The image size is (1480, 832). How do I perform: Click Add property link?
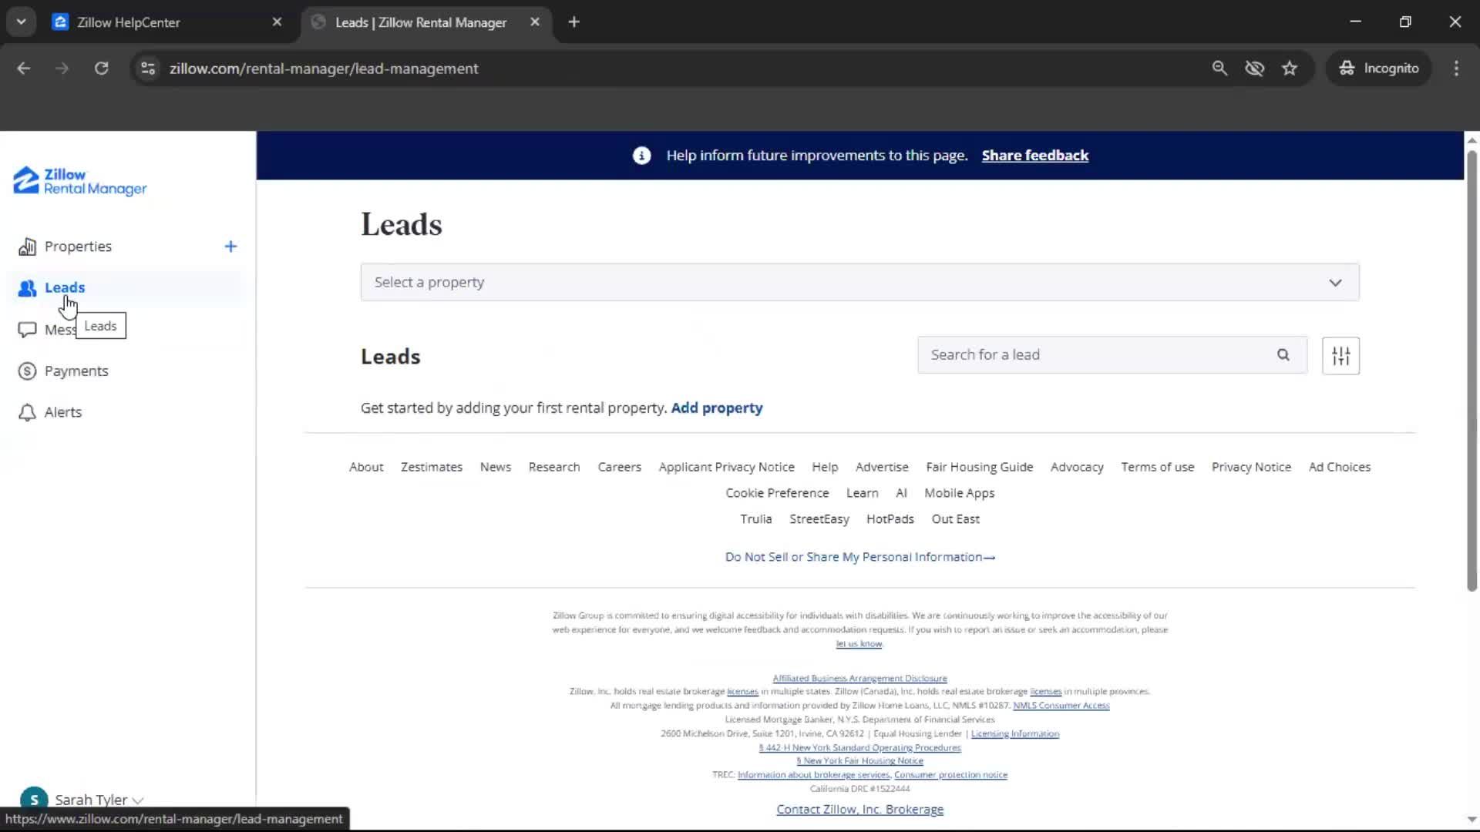(716, 408)
